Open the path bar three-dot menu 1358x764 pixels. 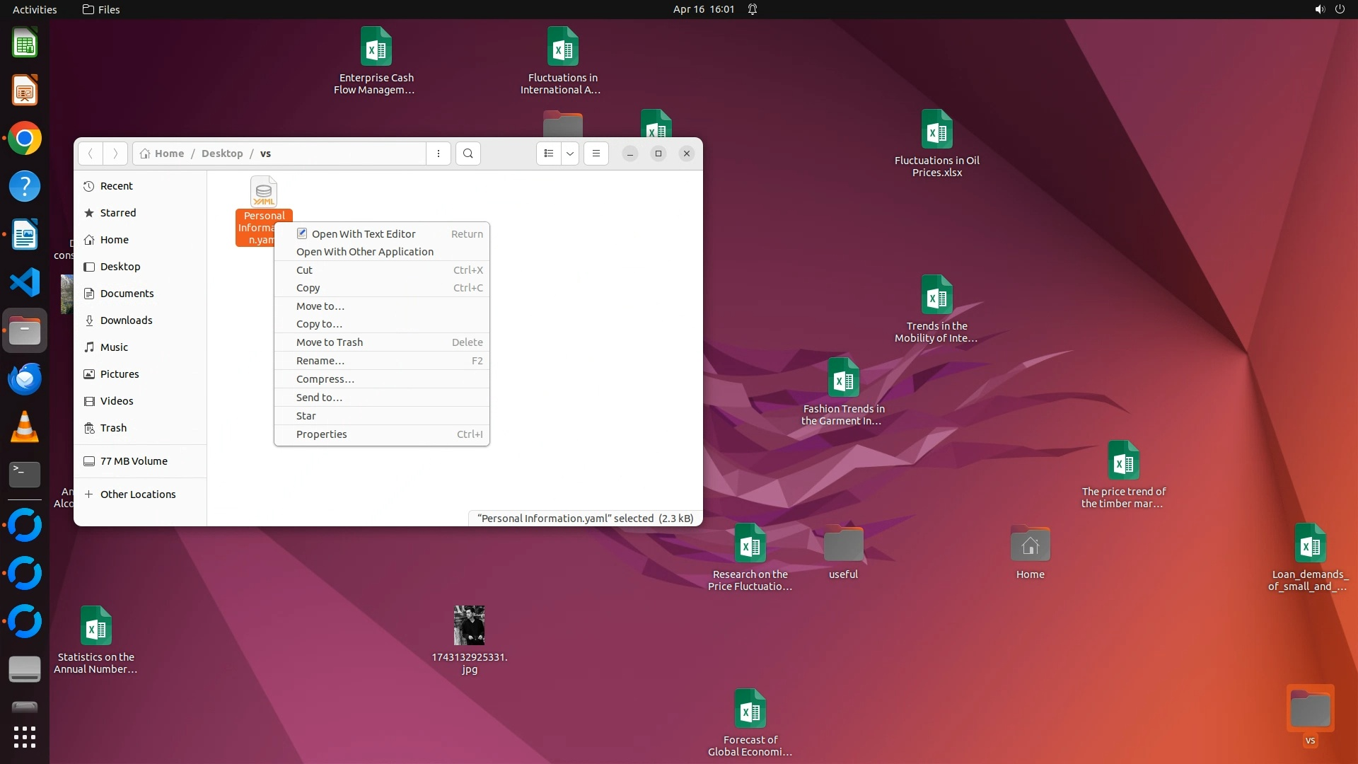(x=439, y=154)
